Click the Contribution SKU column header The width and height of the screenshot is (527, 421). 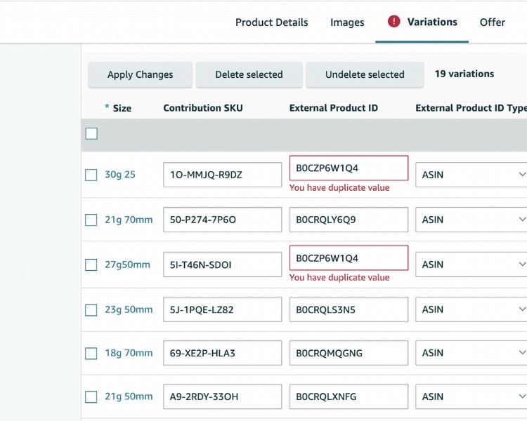(x=203, y=108)
